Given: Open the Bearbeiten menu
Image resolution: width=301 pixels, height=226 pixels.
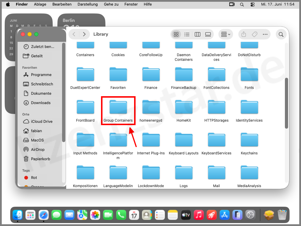Looking at the screenshot, I should point(62,4).
